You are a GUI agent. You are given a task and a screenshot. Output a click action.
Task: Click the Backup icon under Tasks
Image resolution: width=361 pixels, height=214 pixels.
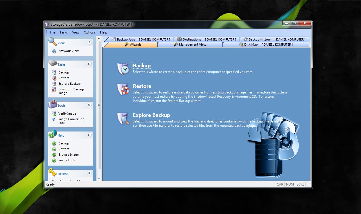tap(54, 72)
